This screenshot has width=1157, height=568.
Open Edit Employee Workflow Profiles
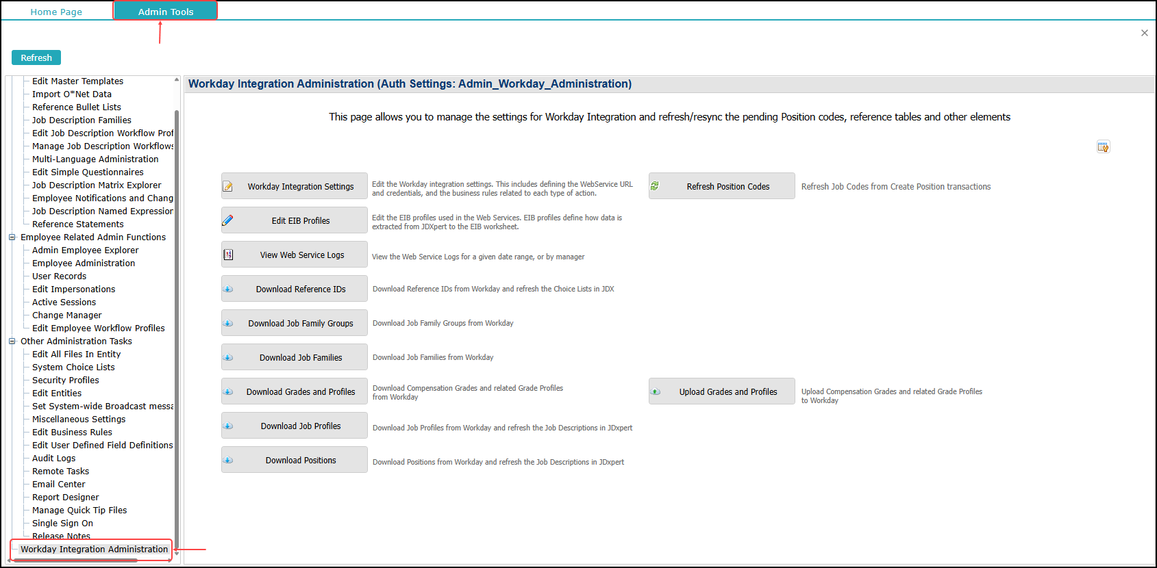pyautogui.click(x=99, y=328)
